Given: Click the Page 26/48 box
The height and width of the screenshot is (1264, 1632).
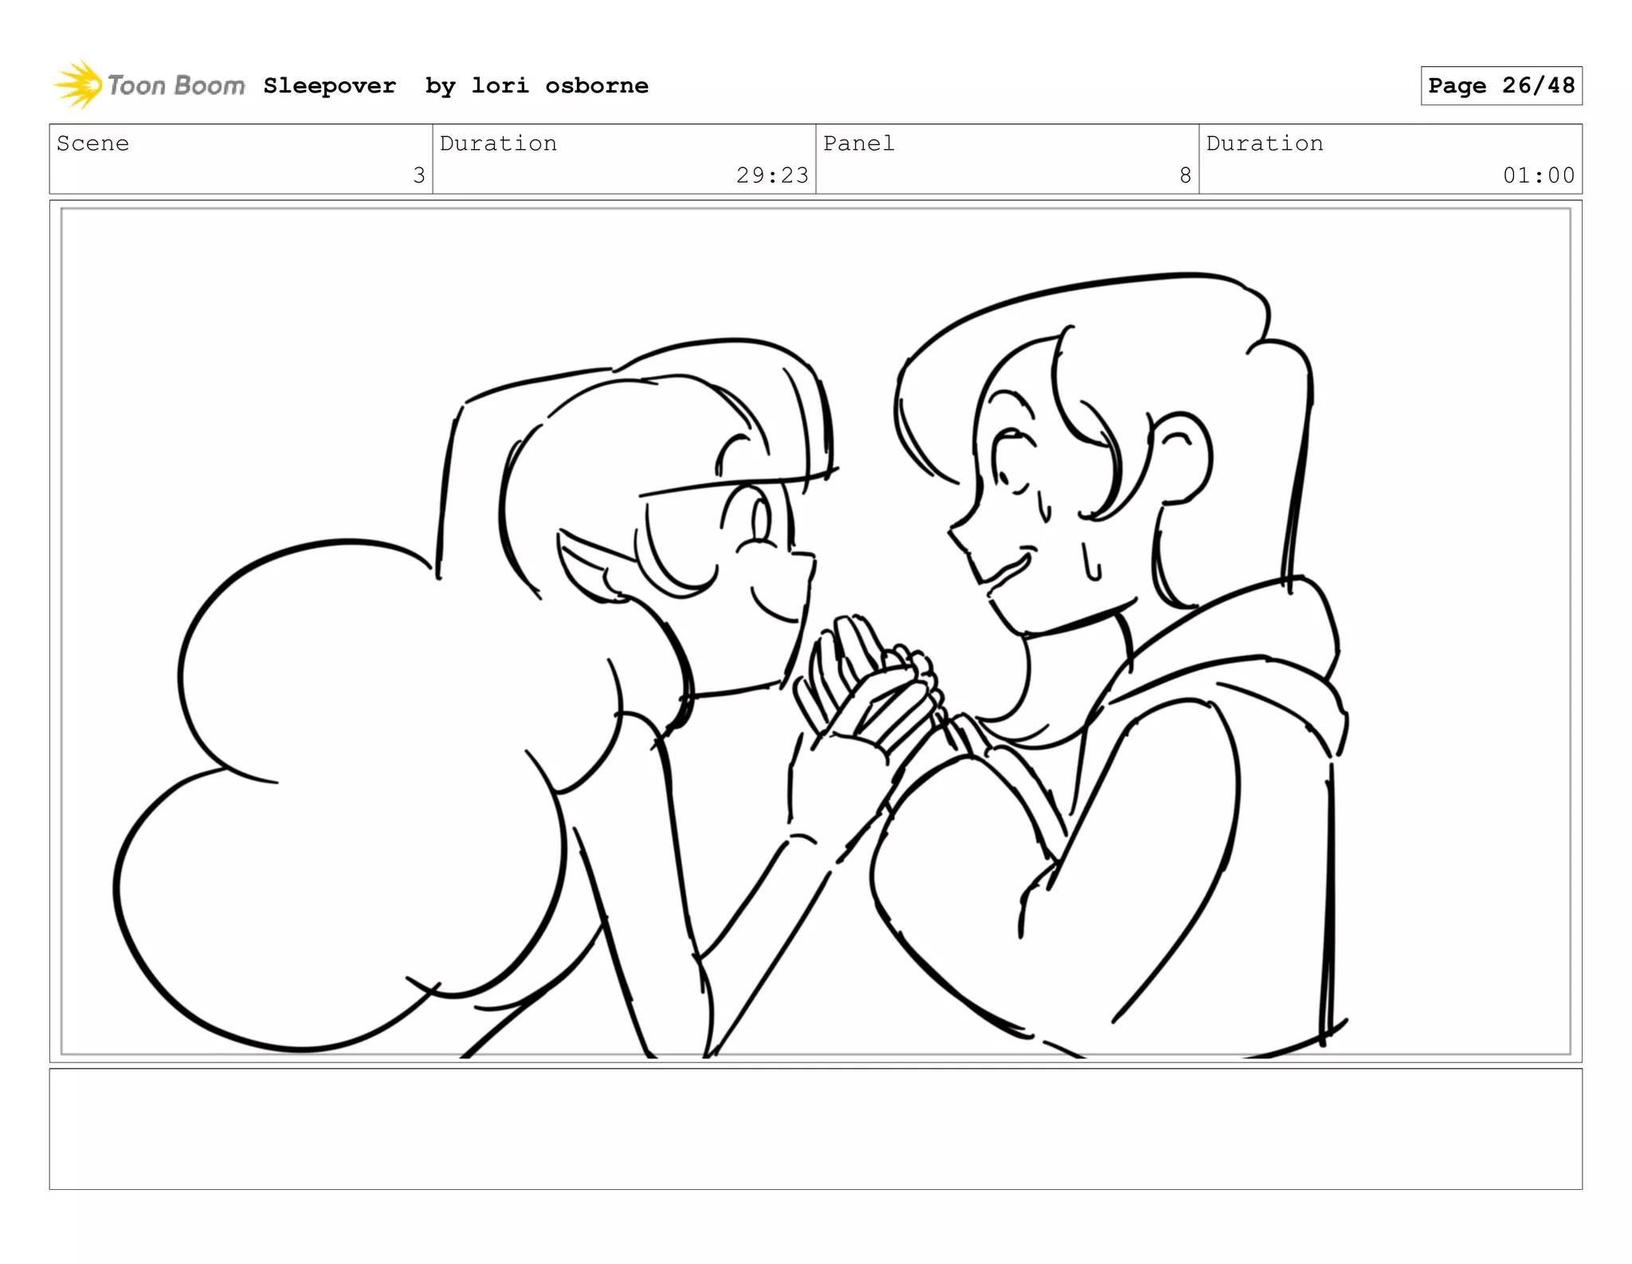Looking at the screenshot, I should tap(1501, 86).
